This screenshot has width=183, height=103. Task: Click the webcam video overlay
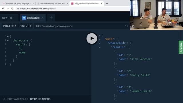pyautogui.click(x=156, y=15)
